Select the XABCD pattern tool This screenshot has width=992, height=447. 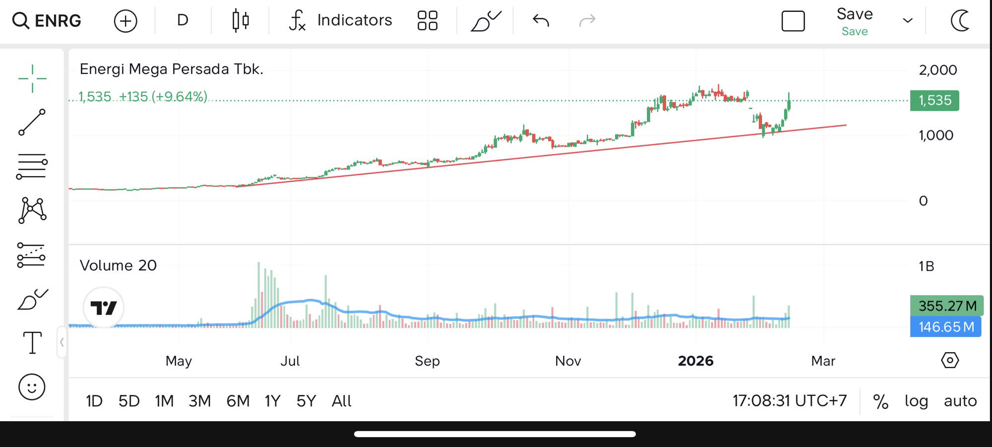[32, 210]
